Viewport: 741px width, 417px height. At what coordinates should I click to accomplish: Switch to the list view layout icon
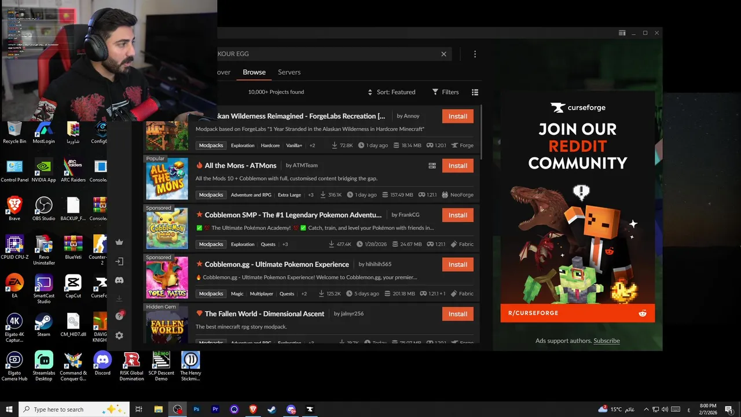475,92
